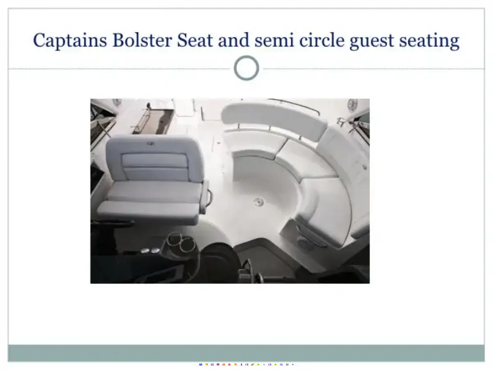
Task: Select the boat cockpit photo
Action: [x=230, y=191]
